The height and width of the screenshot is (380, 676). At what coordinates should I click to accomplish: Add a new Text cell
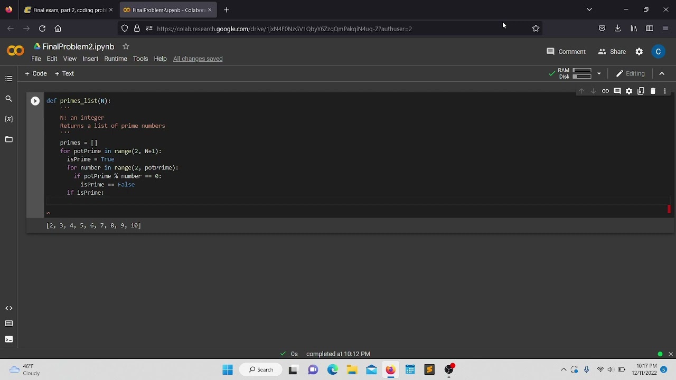(64, 73)
